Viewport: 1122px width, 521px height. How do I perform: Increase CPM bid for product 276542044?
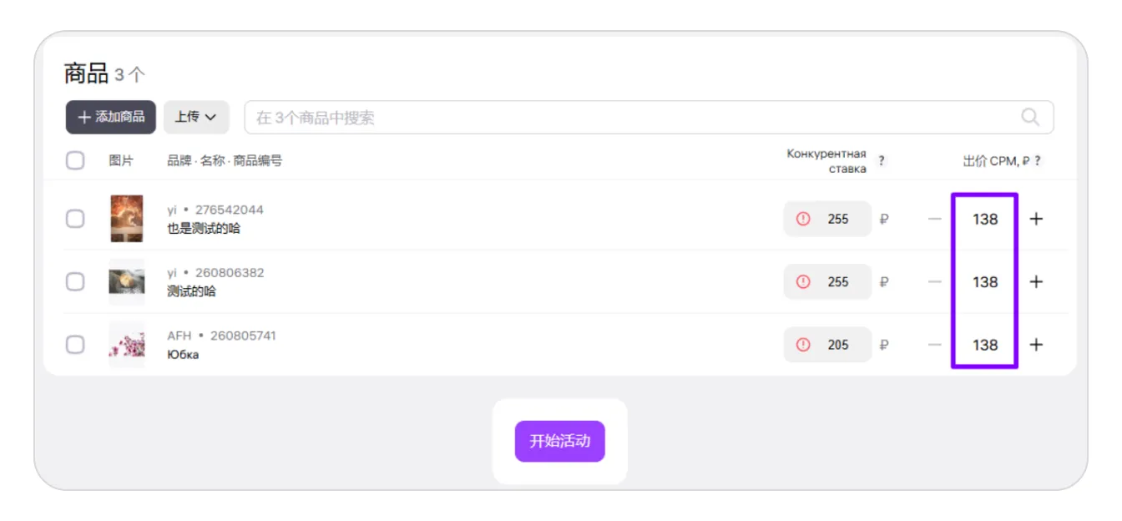(1036, 219)
